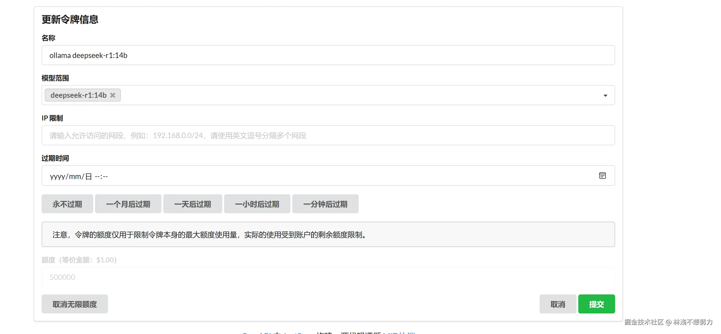Select the deepseek-r1:14b tag label
Image resolution: width=721 pixels, height=334 pixels.
pos(78,95)
